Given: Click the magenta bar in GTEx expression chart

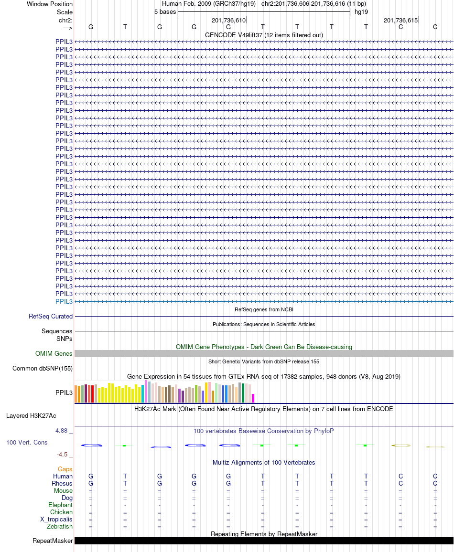Looking at the screenshot, I should click(253, 398).
